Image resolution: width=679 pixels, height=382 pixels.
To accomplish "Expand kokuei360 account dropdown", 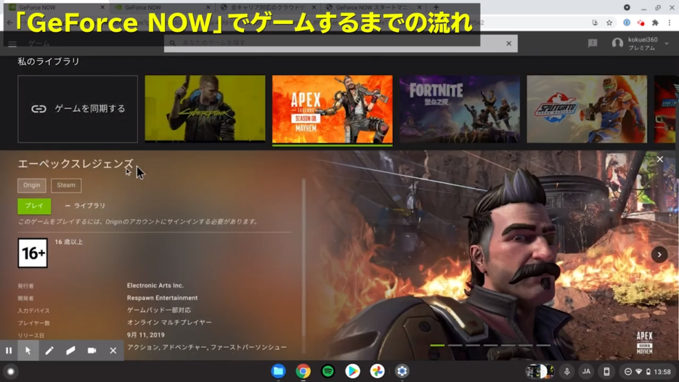I will (x=635, y=44).
